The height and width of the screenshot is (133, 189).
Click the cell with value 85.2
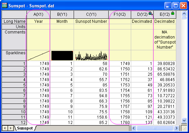click(x=91, y=122)
